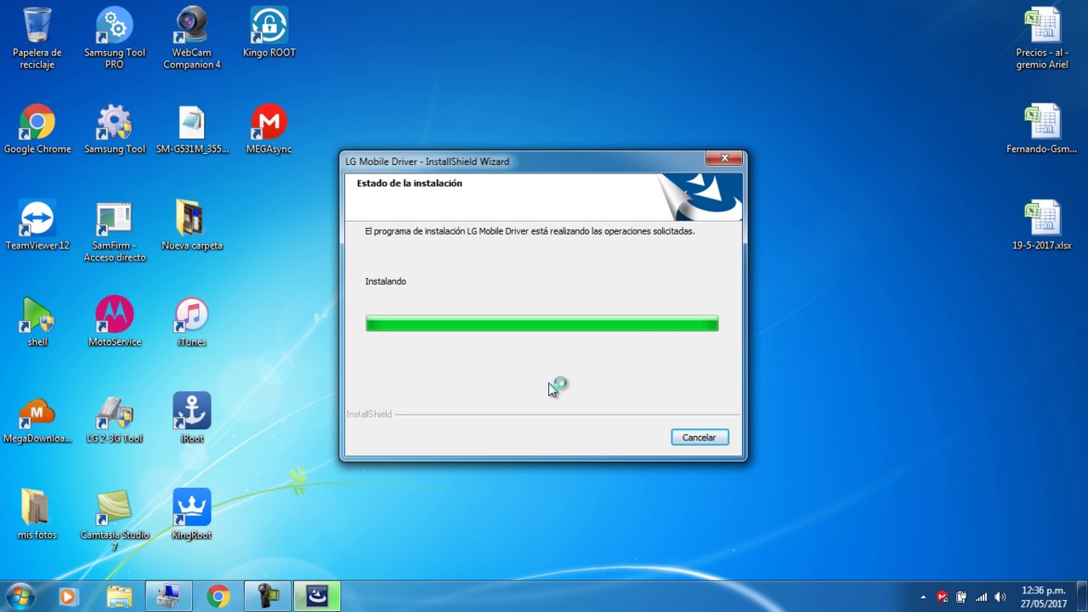Click the KingRoot desktop icon

coord(192,515)
